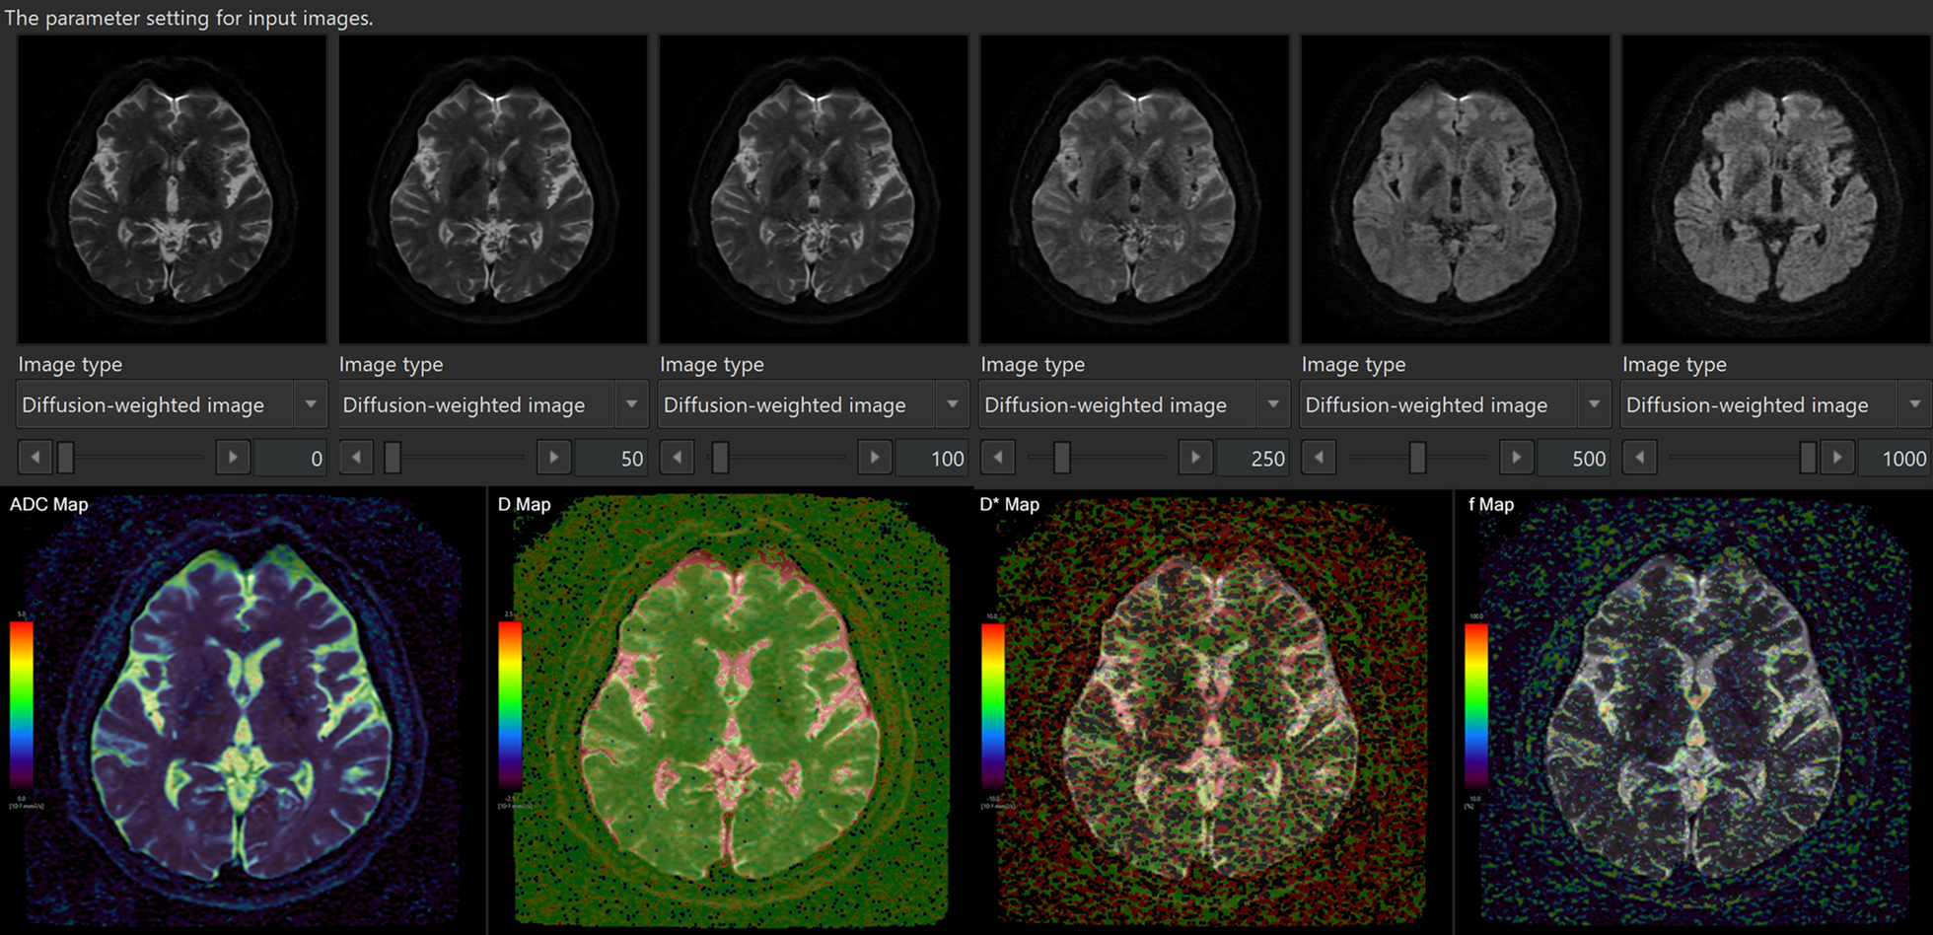Click the 'D Map' title label
This screenshot has height=935, width=1933.
(x=524, y=504)
